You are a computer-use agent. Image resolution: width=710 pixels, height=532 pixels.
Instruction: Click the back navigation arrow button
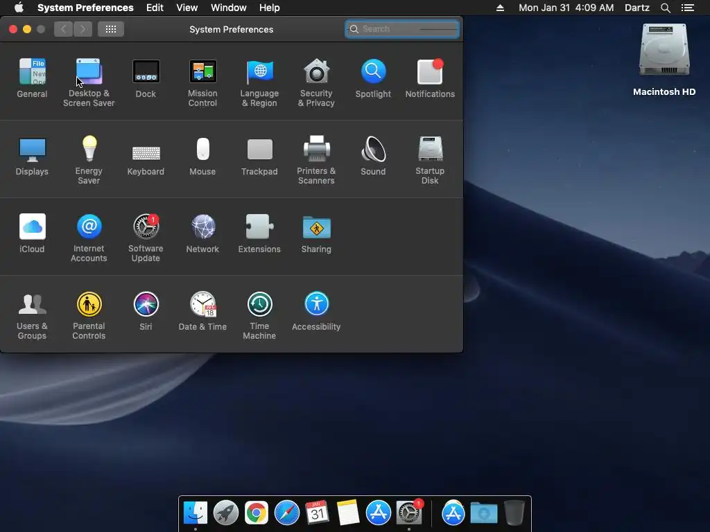click(63, 29)
